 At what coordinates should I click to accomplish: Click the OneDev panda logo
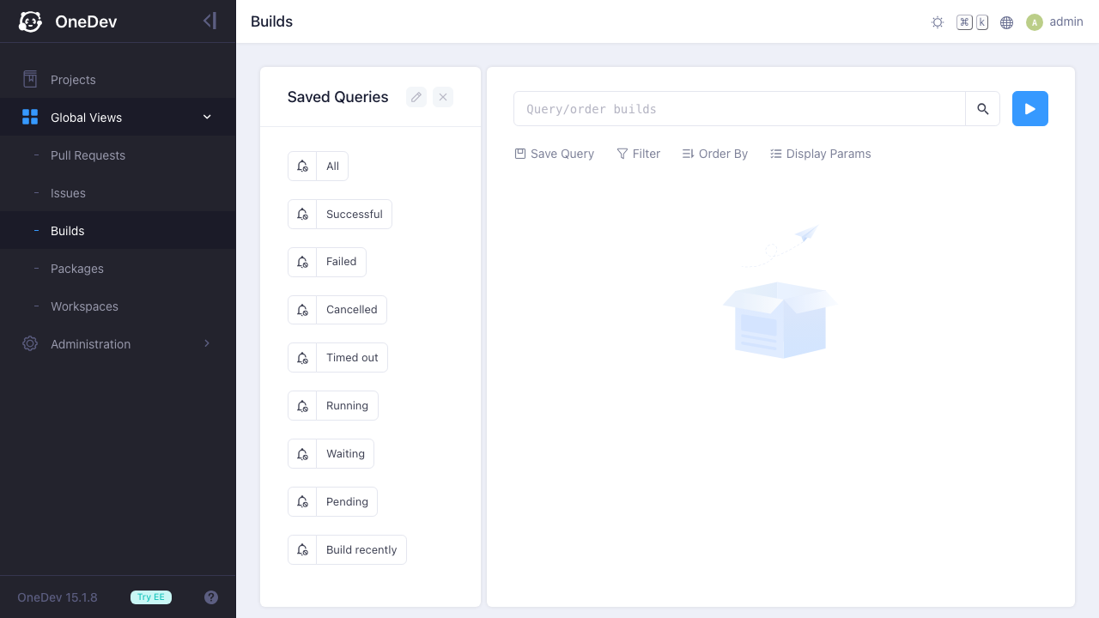point(30,21)
